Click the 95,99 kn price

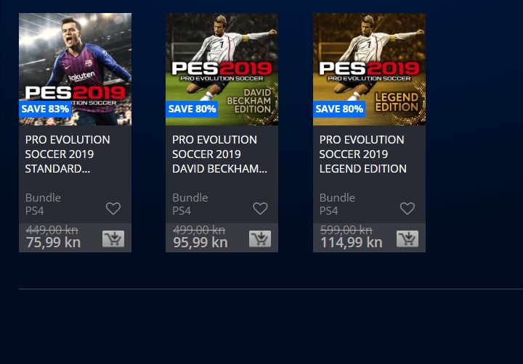(200, 242)
